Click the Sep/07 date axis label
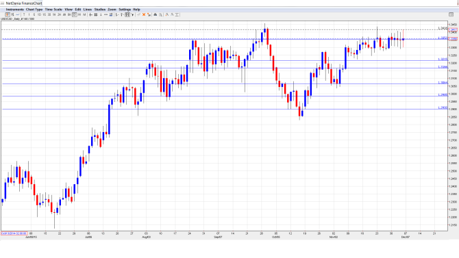This screenshot has height=258, width=459. pos(218,237)
